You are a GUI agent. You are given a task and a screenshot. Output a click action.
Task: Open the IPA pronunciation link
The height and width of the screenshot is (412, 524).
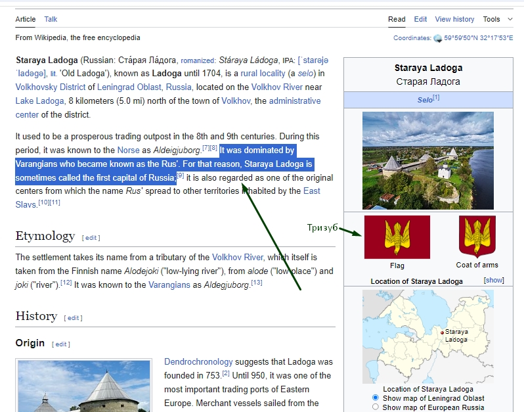click(313, 60)
